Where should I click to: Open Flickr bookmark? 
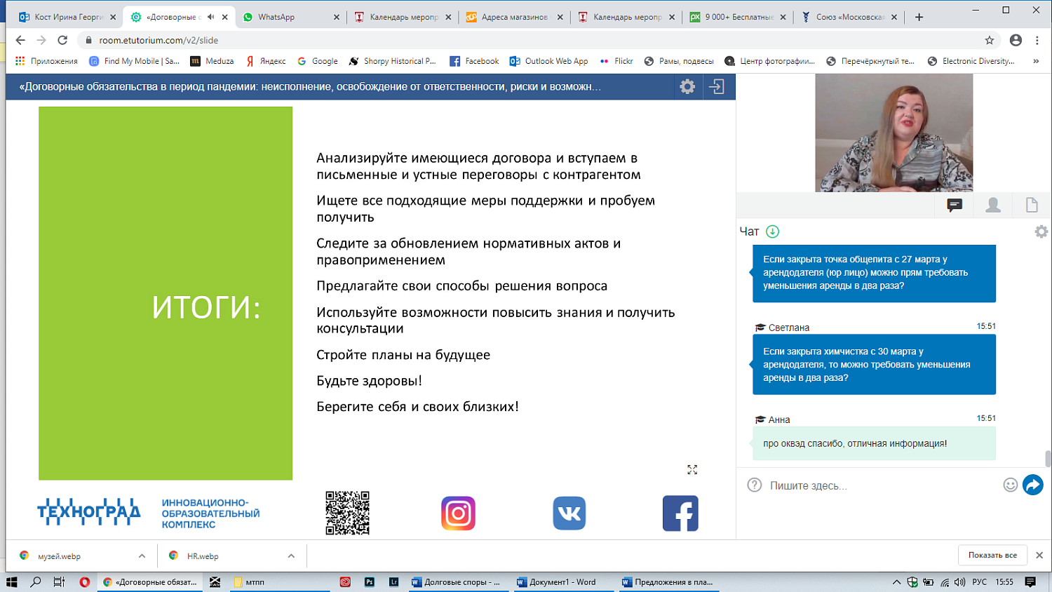616,61
